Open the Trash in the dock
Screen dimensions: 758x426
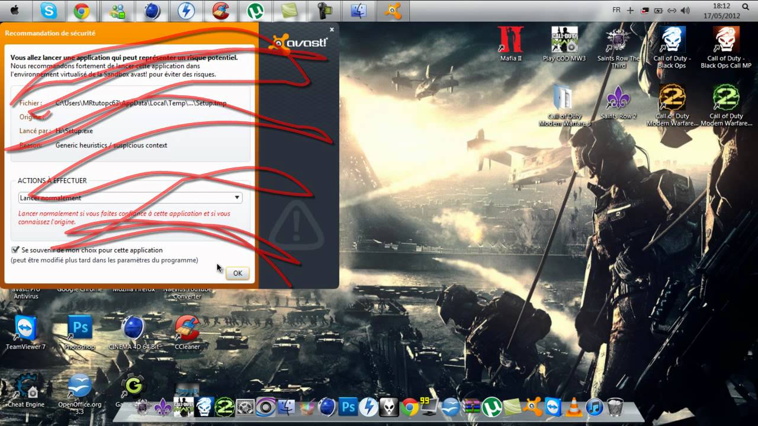615,406
